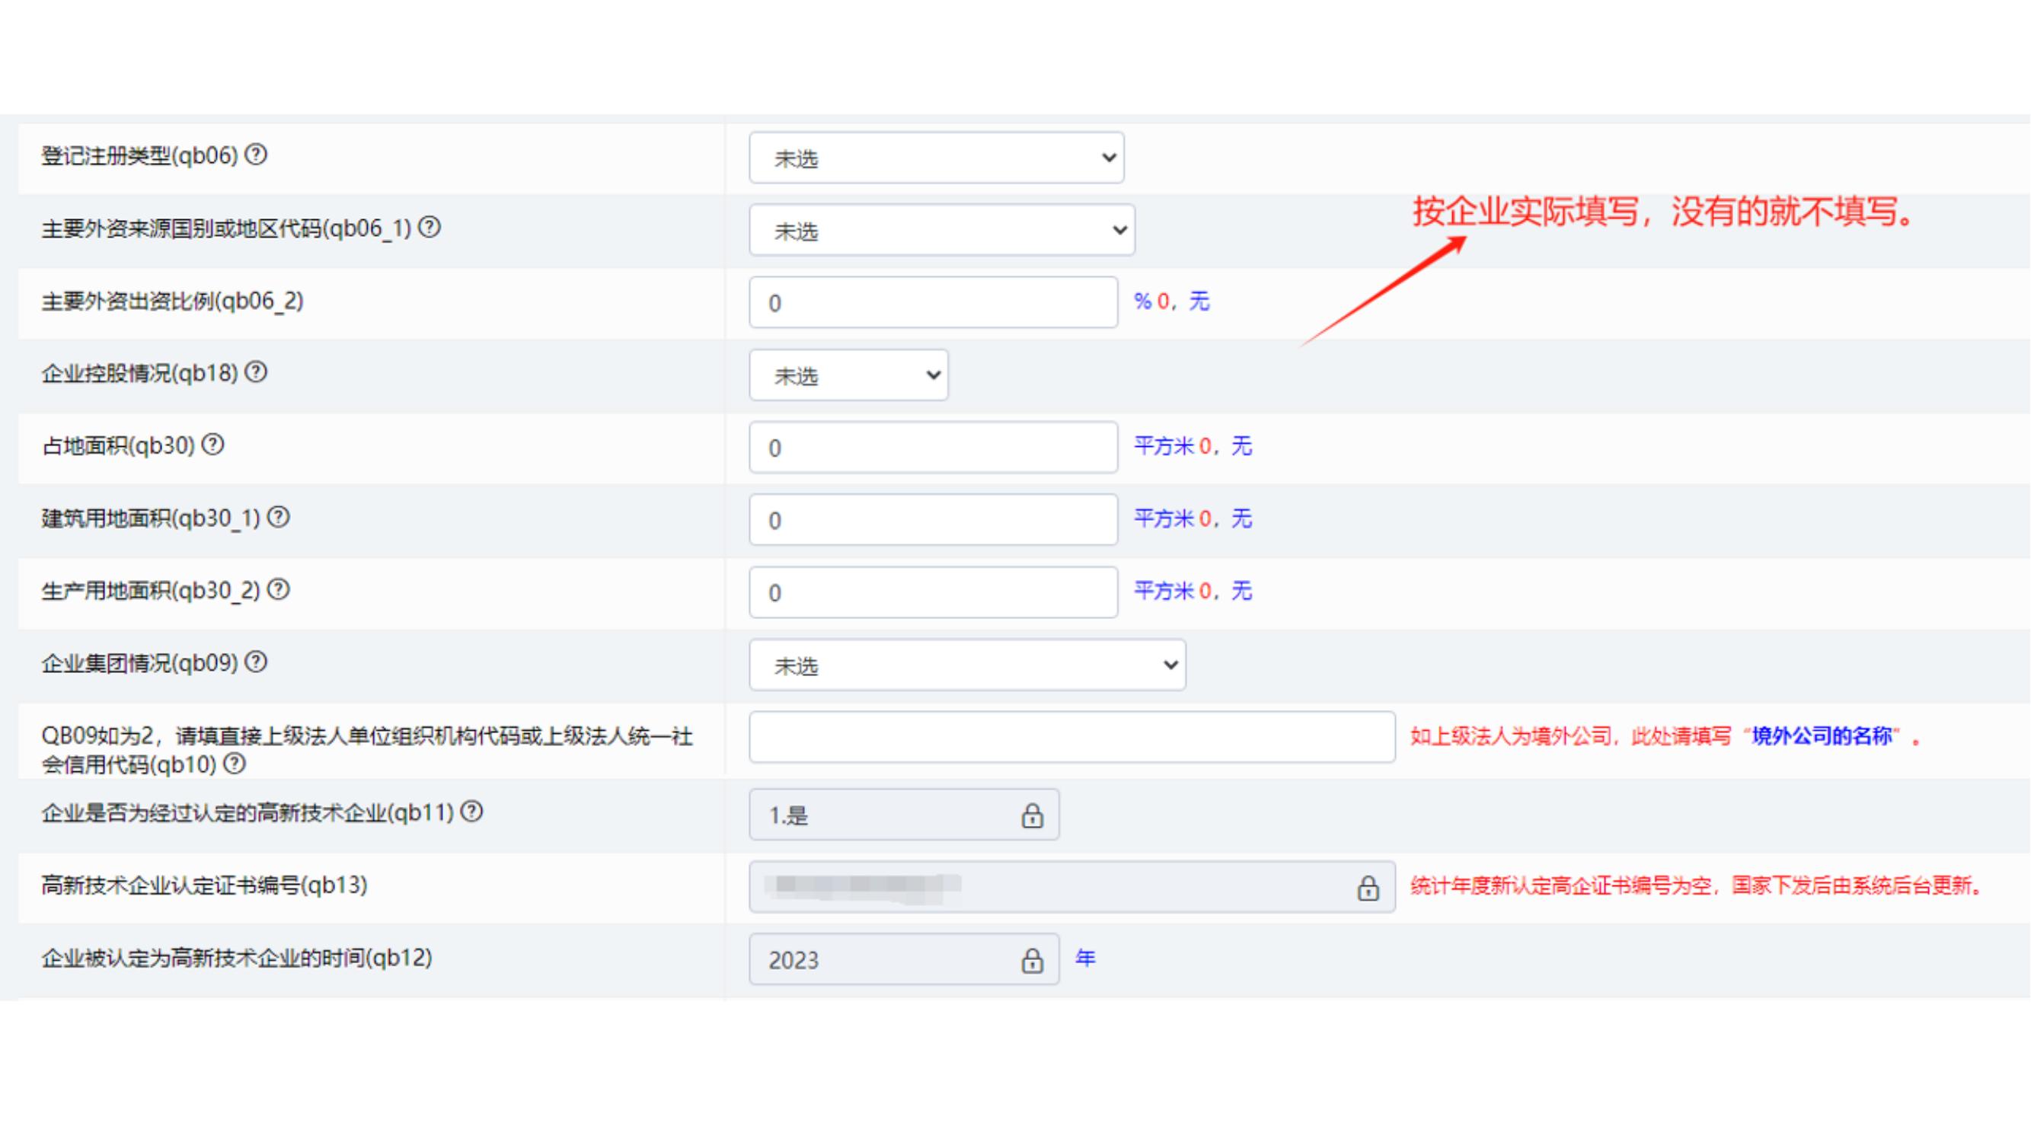Expand the 企业控股情况 select box
This screenshot has height=1142, width=2031.
[x=848, y=375]
